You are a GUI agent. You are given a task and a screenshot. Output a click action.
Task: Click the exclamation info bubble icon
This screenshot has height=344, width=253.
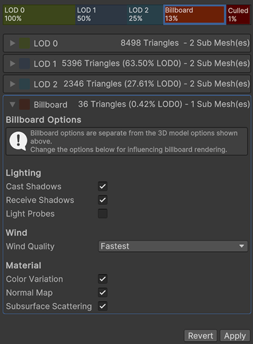[x=18, y=141]
